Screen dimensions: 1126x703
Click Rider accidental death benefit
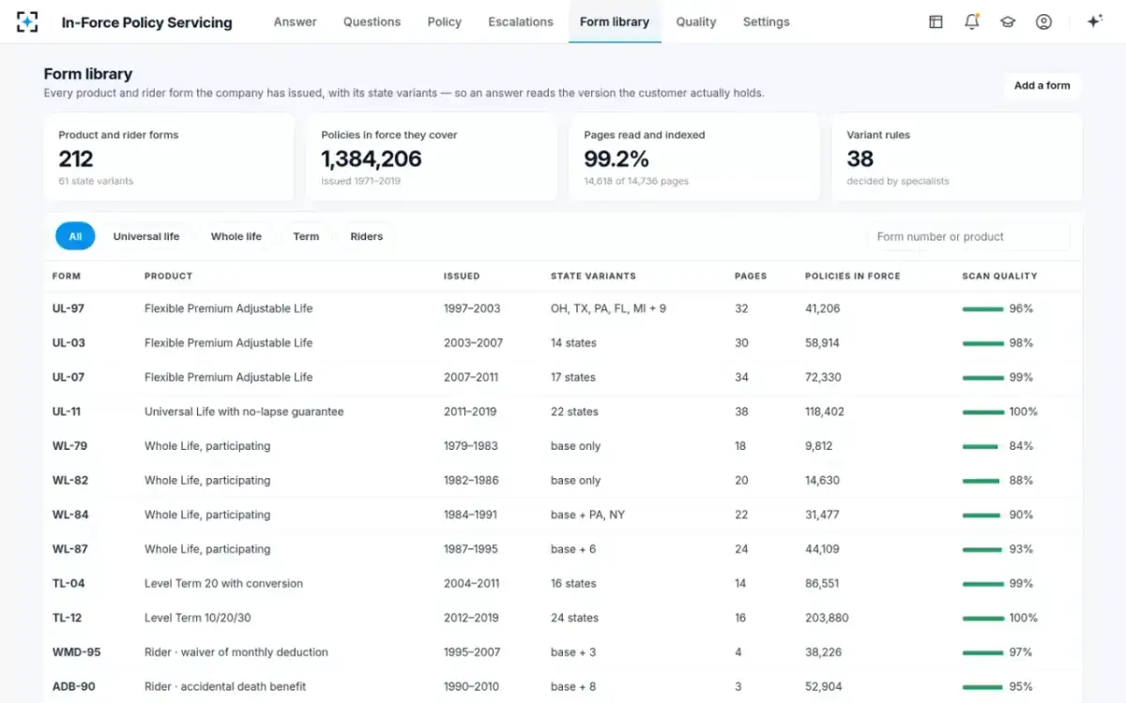click(225, 686)
